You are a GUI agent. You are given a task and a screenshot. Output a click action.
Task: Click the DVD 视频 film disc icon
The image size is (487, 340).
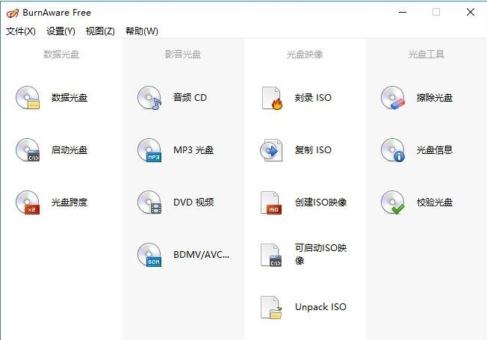tap(149, 203)
